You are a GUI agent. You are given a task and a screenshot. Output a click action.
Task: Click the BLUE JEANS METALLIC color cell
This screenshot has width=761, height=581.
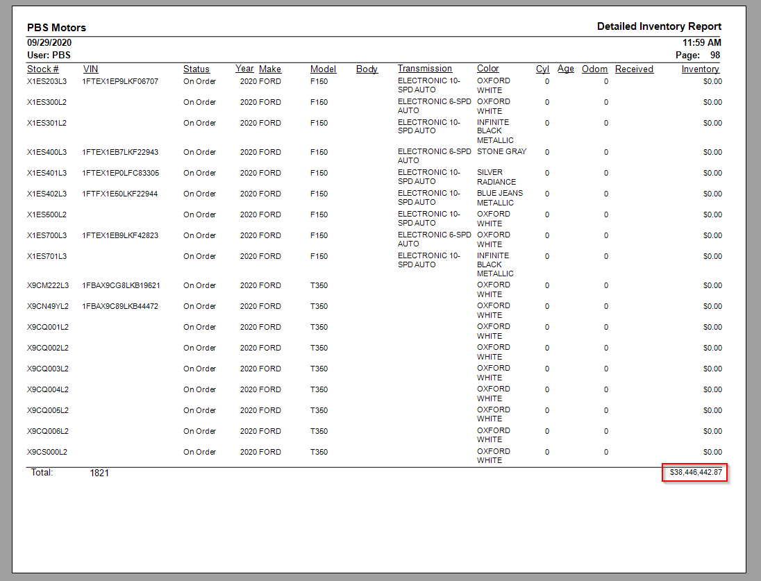[499, 198]
